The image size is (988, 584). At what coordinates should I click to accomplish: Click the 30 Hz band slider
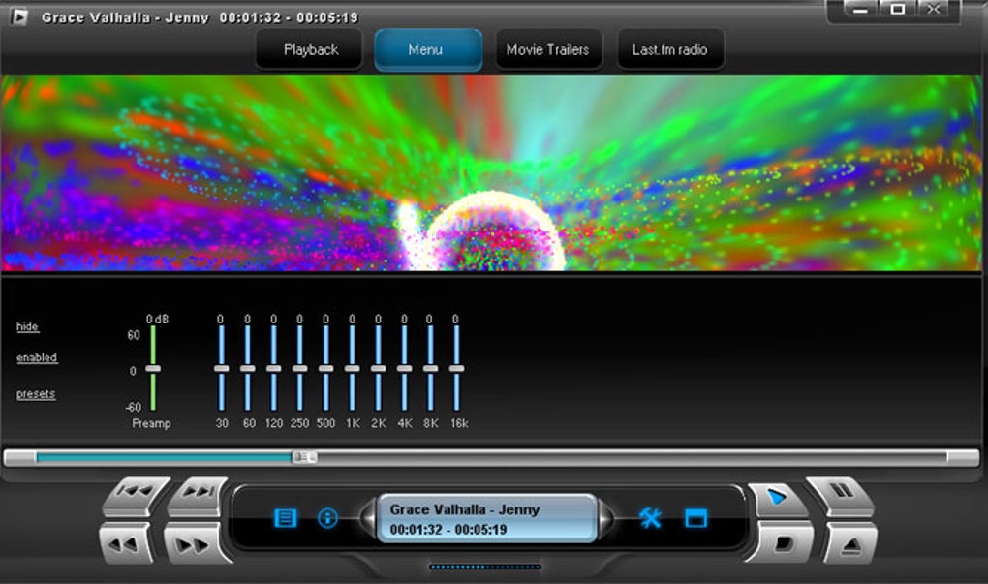(221, 369)
